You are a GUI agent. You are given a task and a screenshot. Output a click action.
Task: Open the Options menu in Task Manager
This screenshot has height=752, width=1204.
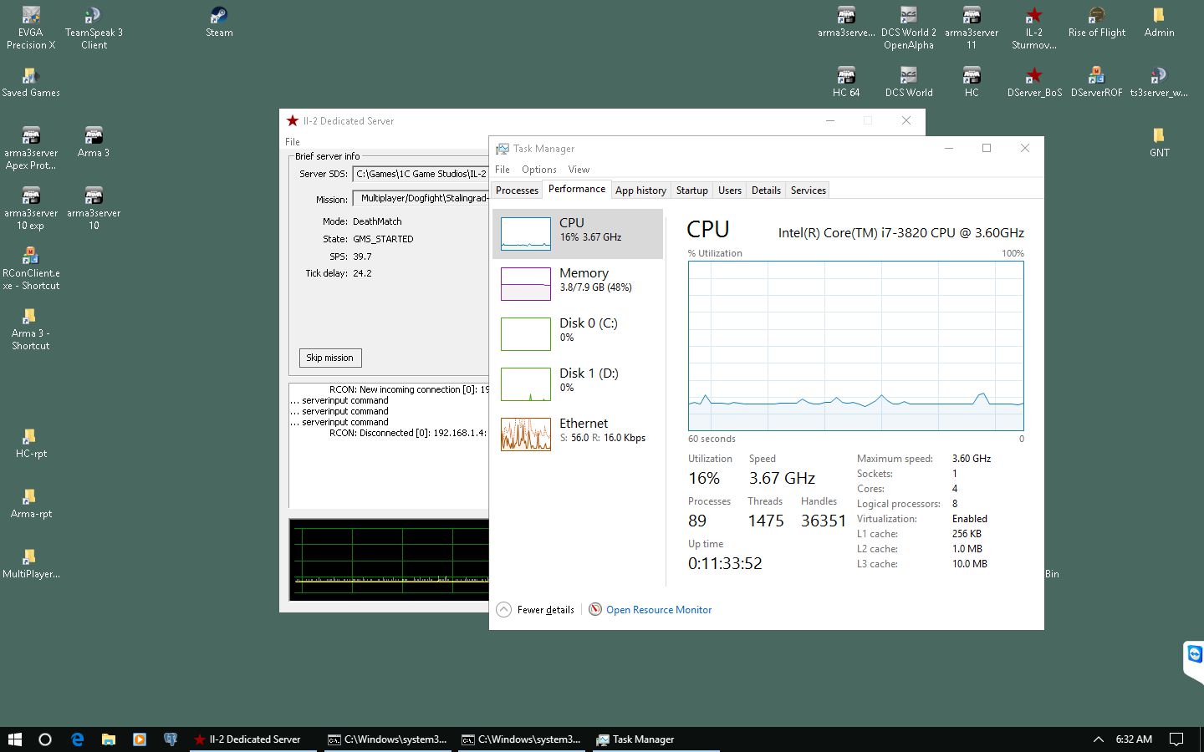539,170
